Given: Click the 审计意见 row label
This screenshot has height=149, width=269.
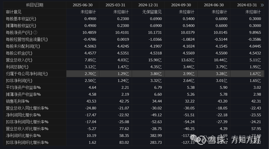Looking at the screenshot, I should click(x=14, y=12).
